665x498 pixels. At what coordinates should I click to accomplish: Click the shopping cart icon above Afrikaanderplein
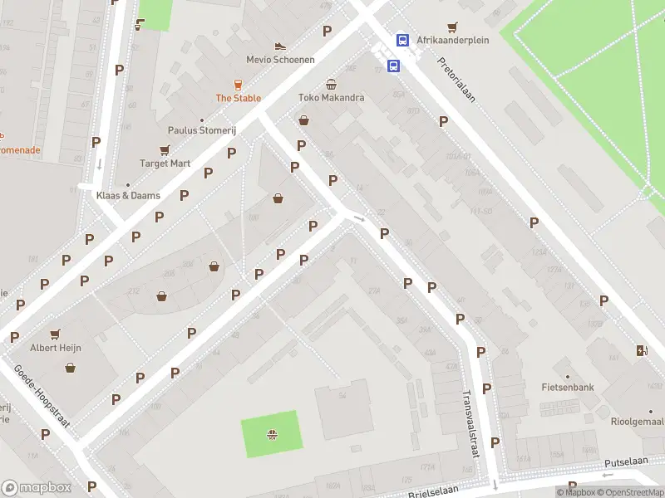(x=452, y=27)
